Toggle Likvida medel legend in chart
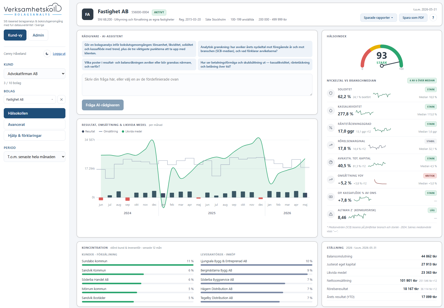The height and width of the screenshot is (308, 444). pos(132,131)
